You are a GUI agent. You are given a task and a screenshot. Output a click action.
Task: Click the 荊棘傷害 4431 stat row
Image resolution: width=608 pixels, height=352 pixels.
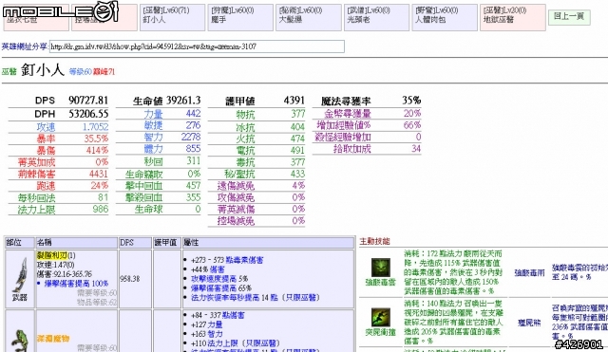[58, 174]
